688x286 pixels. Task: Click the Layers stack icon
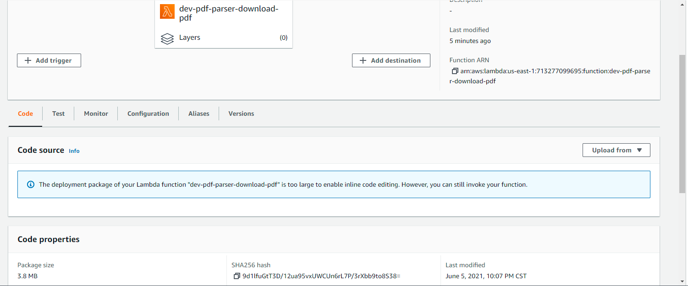coord(167,38)
